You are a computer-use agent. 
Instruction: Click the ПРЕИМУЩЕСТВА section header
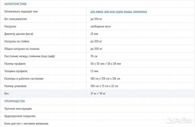tap(15, 101)
